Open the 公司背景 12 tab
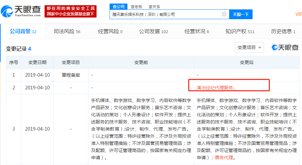The width and height of the screenshot is (302, 165). pos(23,32)
